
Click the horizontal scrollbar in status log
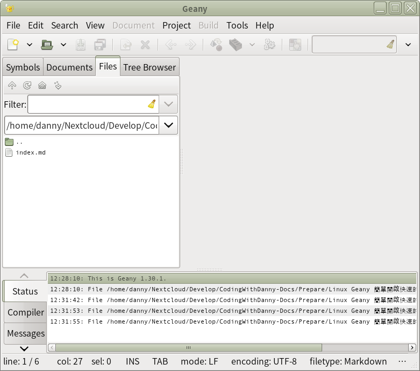coord(188,347)
